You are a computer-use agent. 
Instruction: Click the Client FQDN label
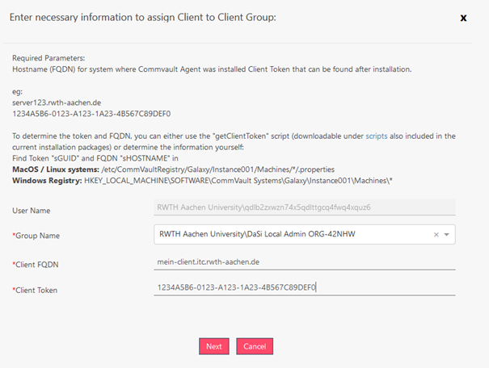(x=36, y=265)
